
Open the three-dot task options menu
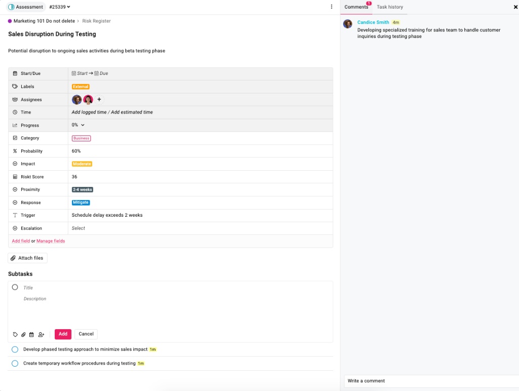(331, 7)
